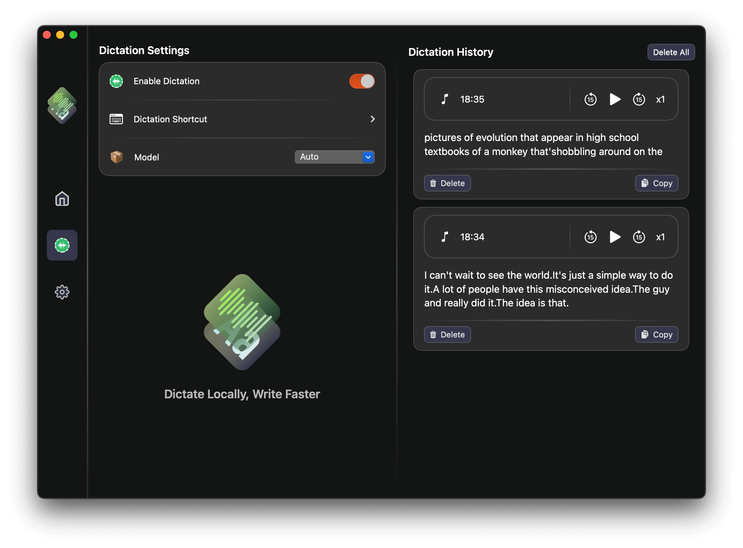Image resolution: width=743 pixels, height=548 pixels.
Task: Open the Dictation Shortcut row
Action: [x=242, y=119]
